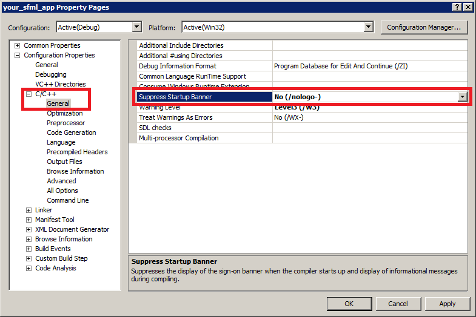476x317 pixels.
Task: Select the Treat Warnings As Errors row
Action: coord(176,117)
